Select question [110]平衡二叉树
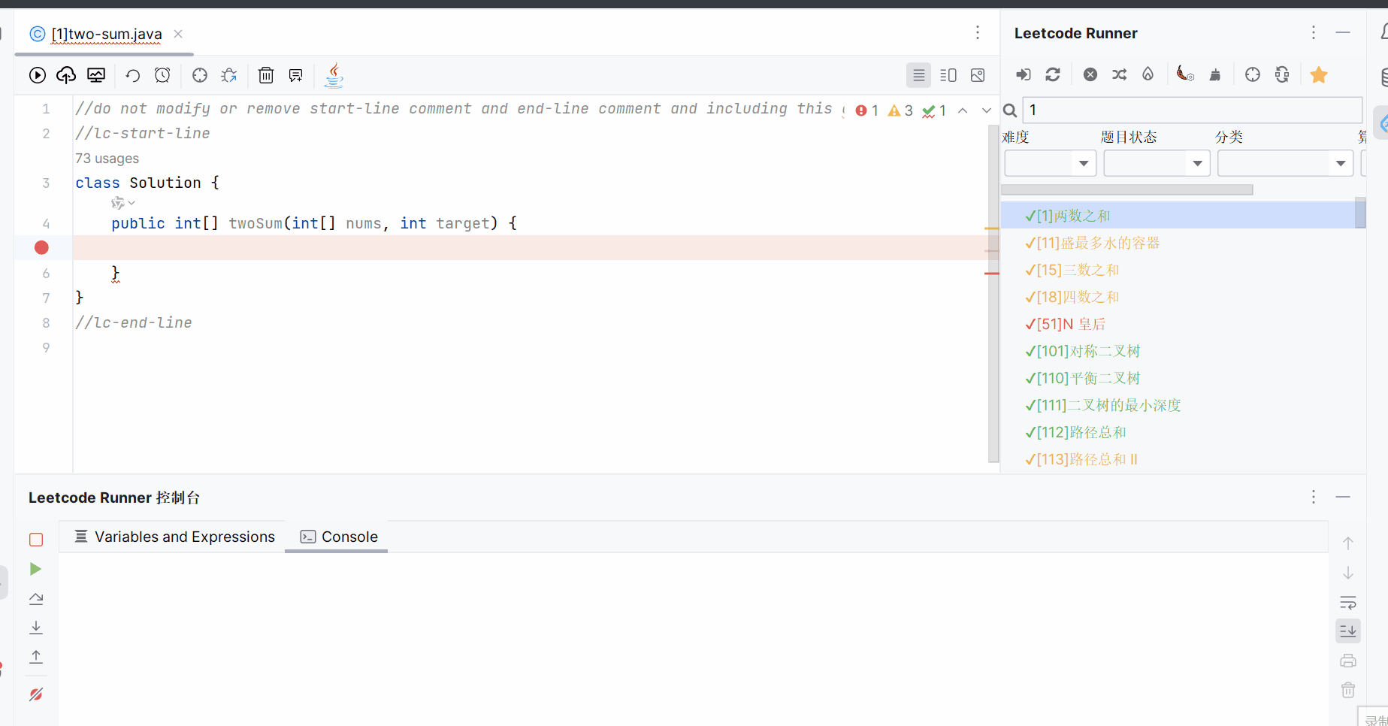This screenshot has height=726, width=1388. 1178,378
